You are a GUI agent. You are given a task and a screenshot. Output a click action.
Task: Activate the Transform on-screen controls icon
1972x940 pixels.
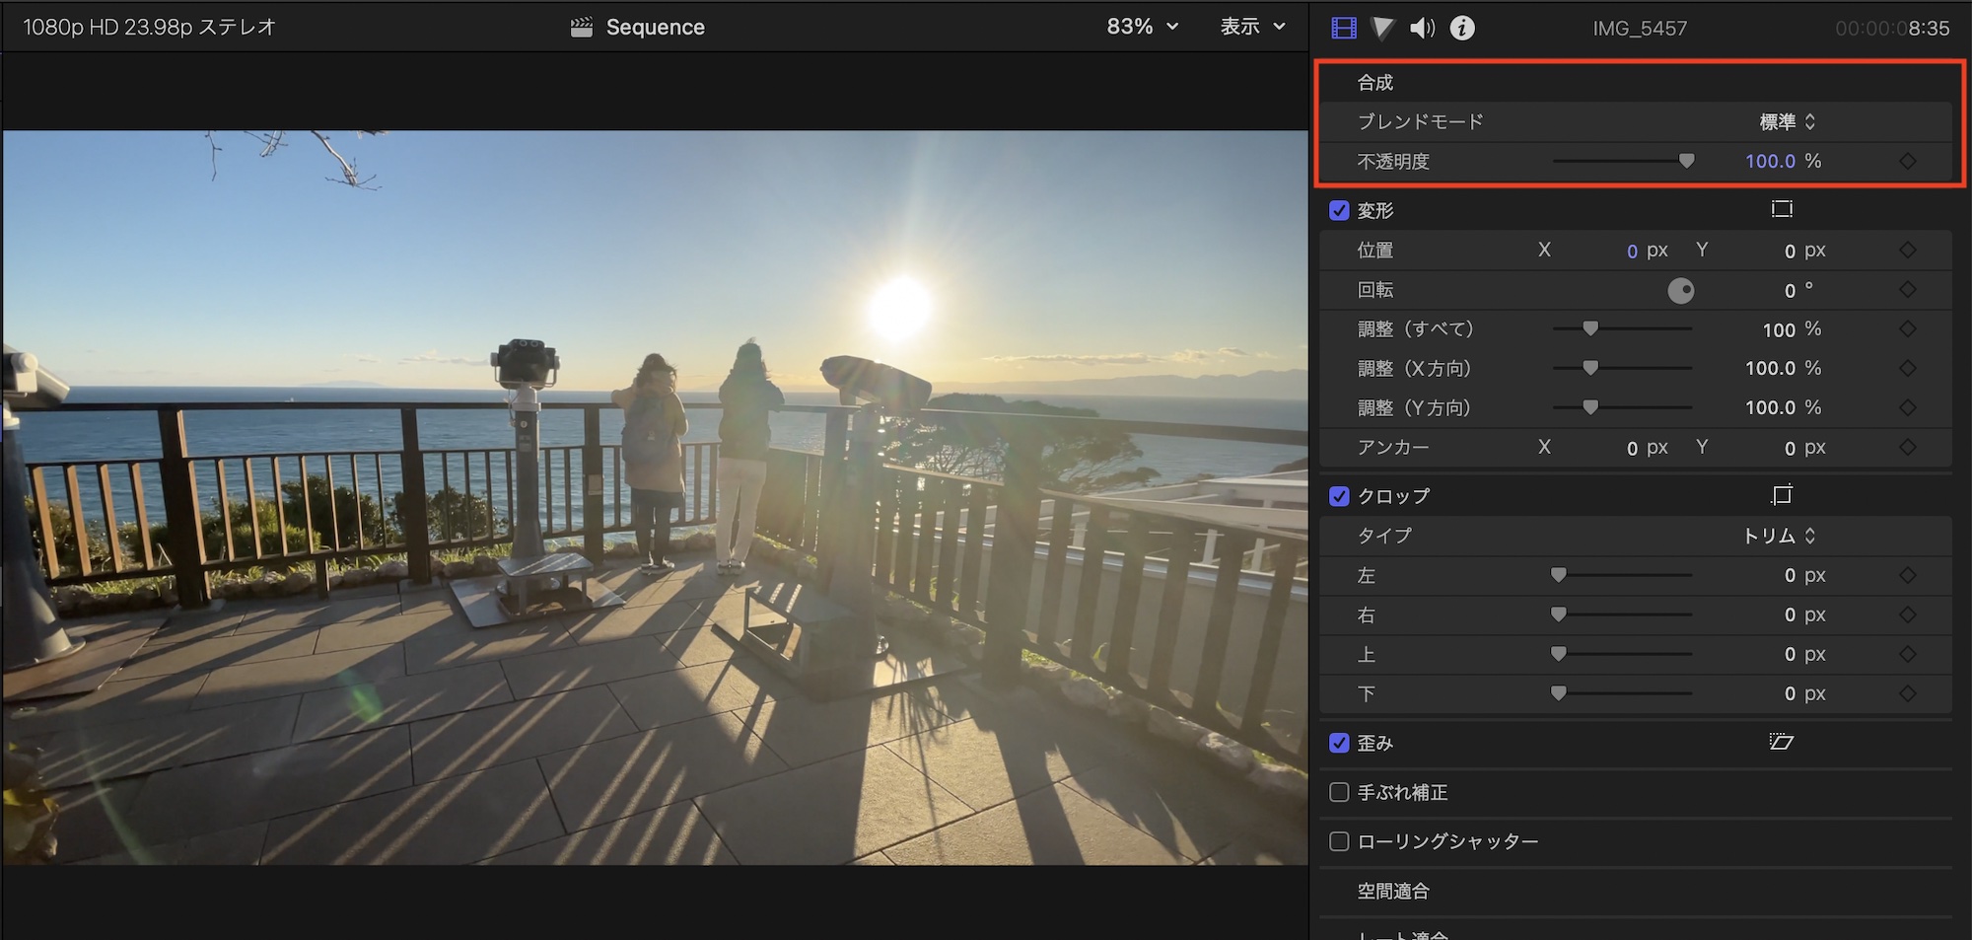(x=1782, y=209)
